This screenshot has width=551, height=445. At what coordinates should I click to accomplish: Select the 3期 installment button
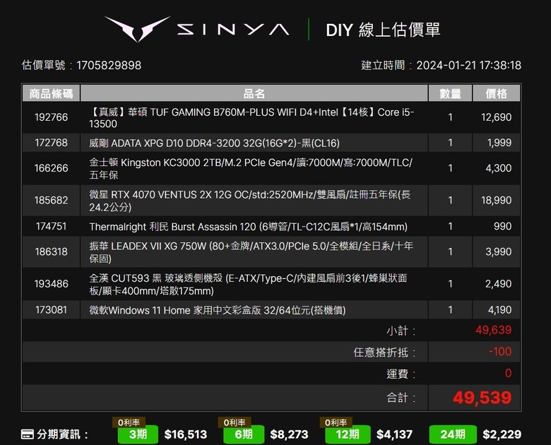138,434
